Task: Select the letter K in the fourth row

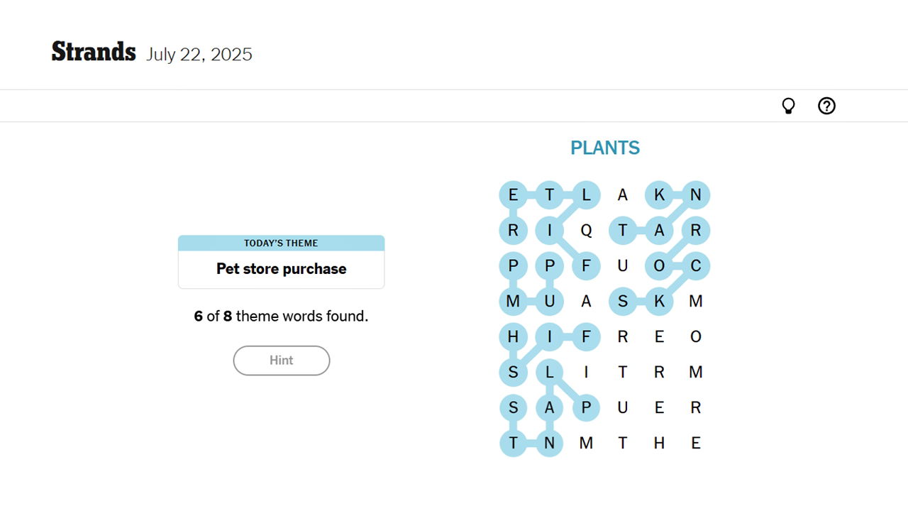Action: [659, 301]
